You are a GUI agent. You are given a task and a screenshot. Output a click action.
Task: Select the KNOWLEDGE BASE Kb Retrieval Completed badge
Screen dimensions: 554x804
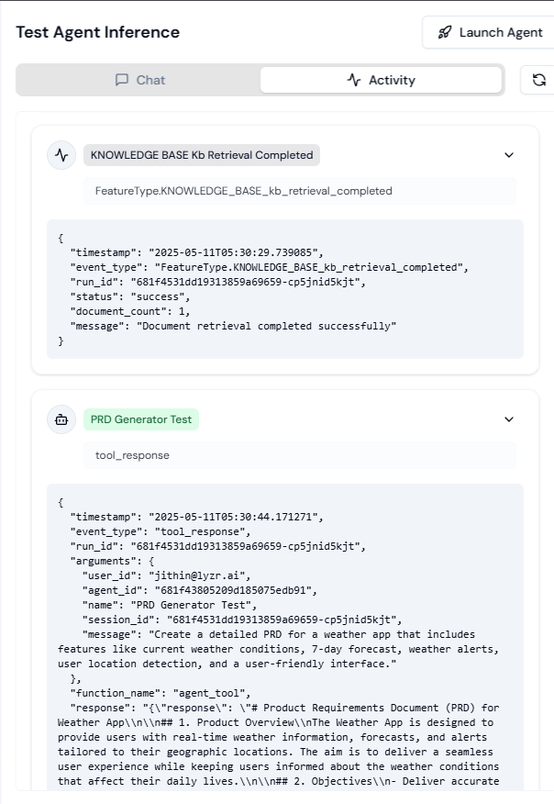199,155
